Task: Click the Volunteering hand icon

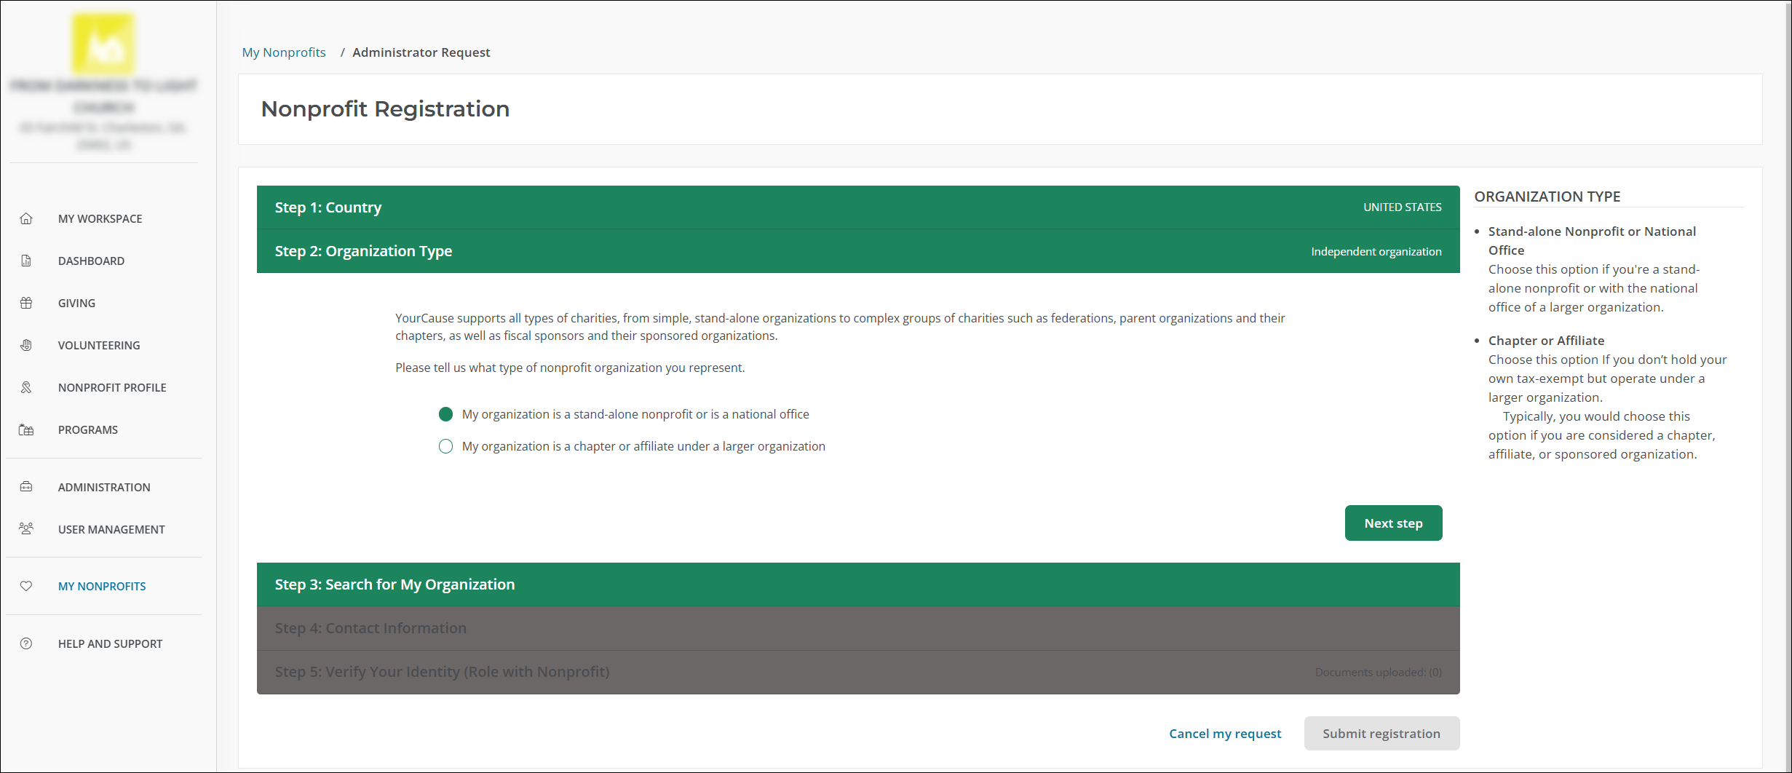Action: point(26,345)
